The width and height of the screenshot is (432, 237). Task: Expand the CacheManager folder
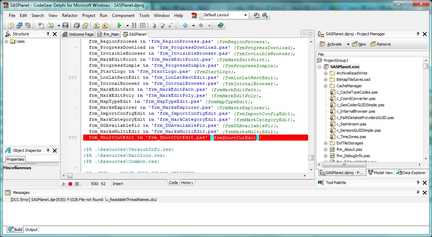[325, 86]
